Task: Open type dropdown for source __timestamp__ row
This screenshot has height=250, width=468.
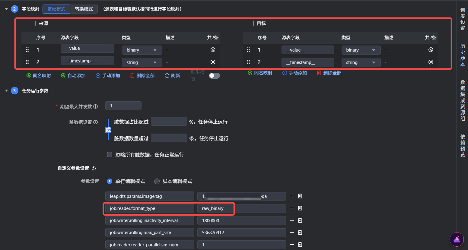Action: click(142, 62)
